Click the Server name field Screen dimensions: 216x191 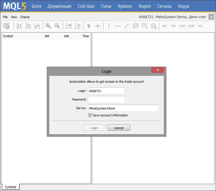click(x=123, y=108)
